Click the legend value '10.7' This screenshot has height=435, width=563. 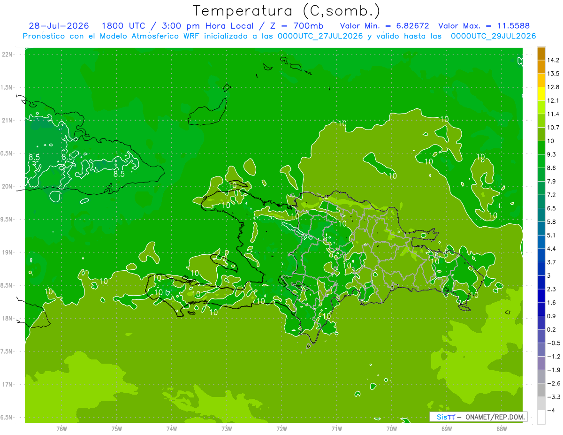553,128
